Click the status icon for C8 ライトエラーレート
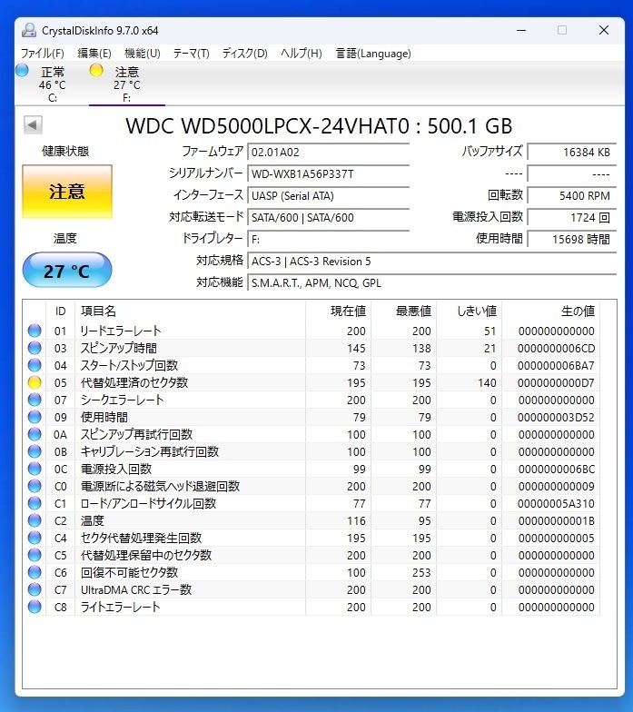Viewport: 633px width, 712px height. click(35, 607)
